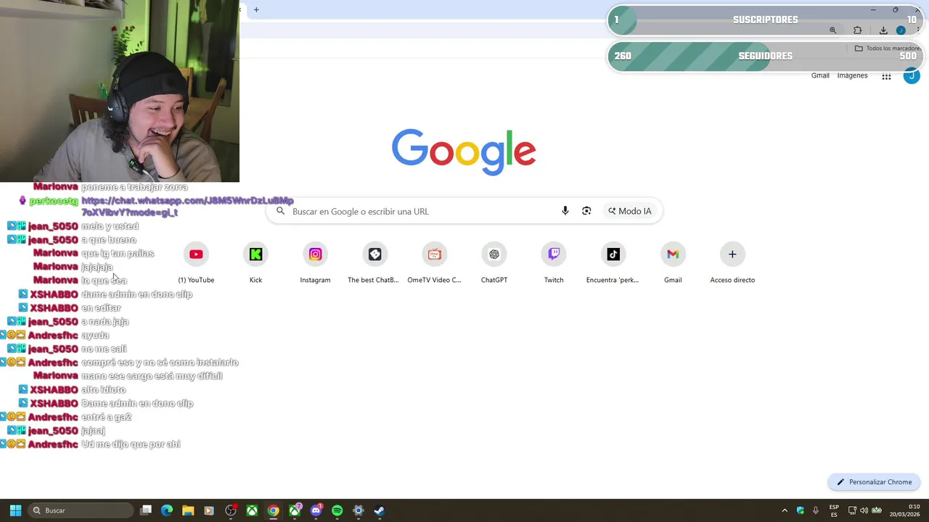Click the SEGUIDORES goal progress bar
Image resolution: width=929 pixels, height=522 pixels.
[765, 56]
